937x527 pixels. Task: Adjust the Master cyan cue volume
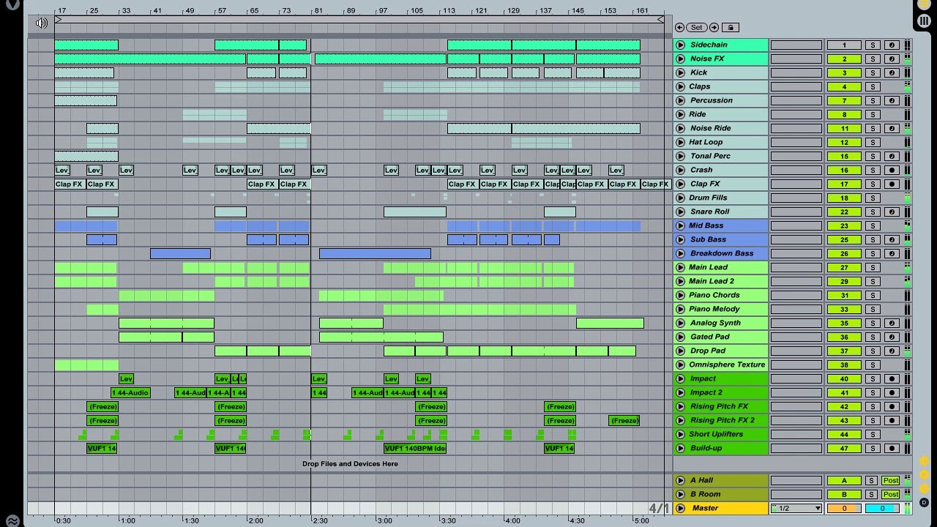[882, 508]
